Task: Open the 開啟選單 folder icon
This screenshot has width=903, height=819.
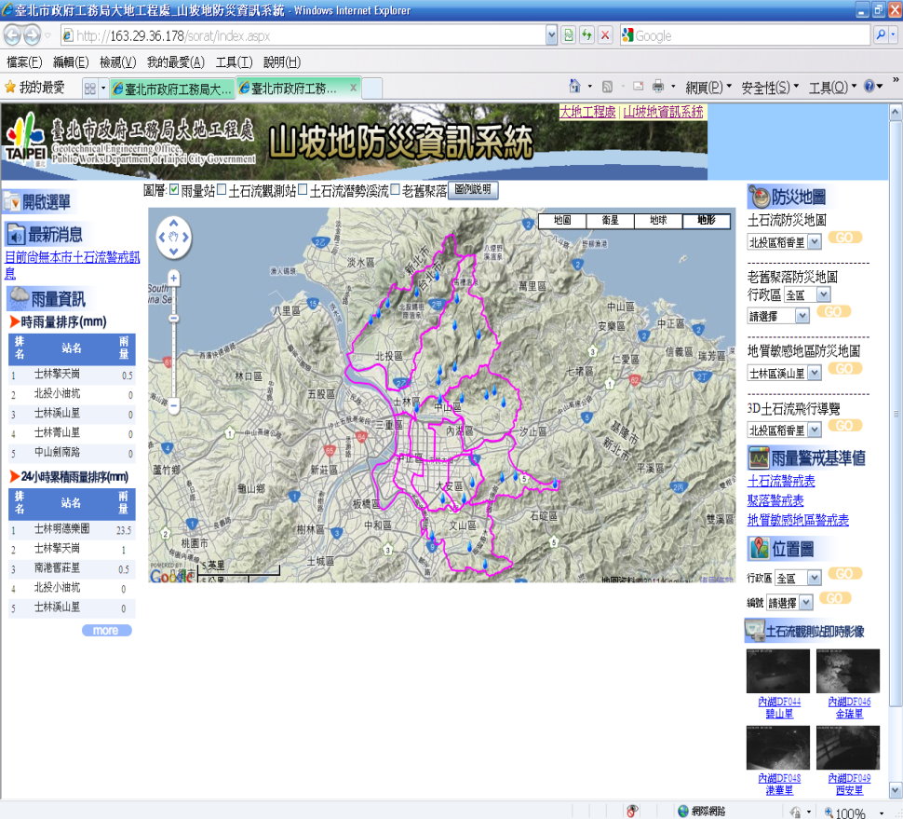Action: pos(13,201)
